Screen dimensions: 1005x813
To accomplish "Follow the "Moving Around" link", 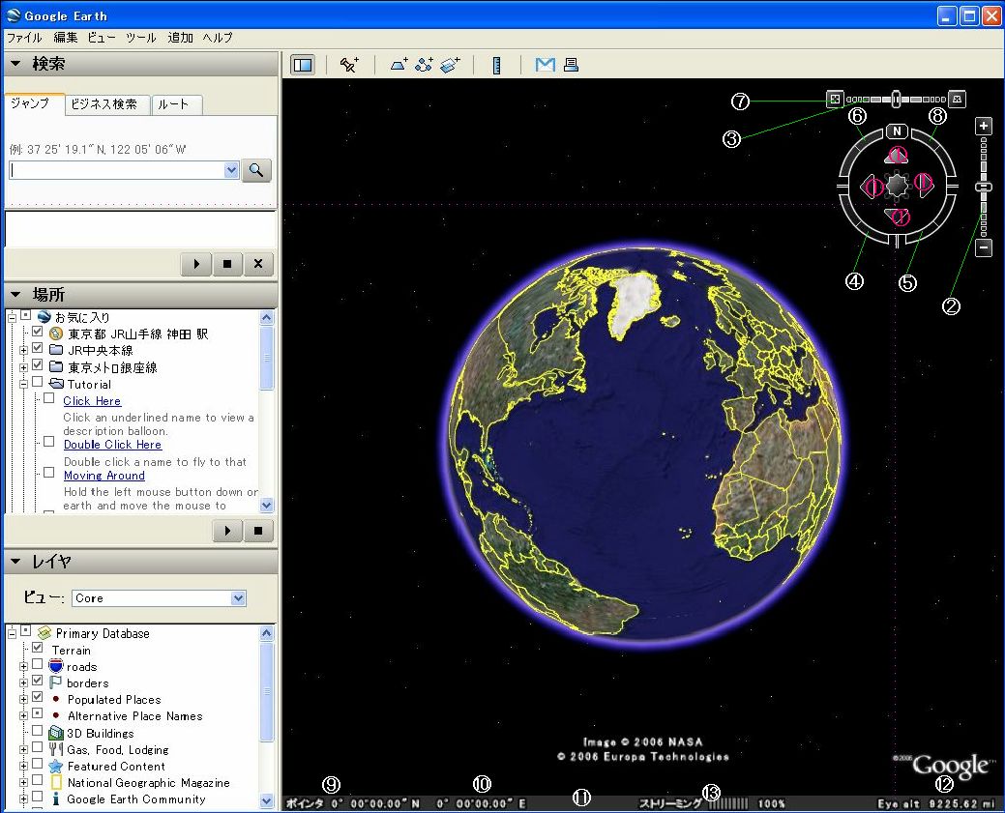I will (x=104, y=476).
